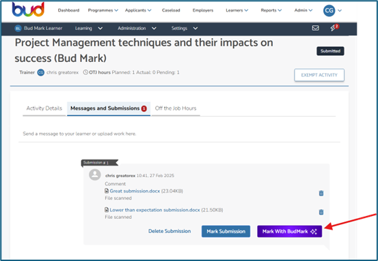Click the Delete Submission link
Screen dimensions: 378x261
170,231
